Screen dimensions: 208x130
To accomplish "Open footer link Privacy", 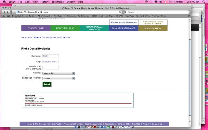I will pyautogui.click(x=146, y=124).
